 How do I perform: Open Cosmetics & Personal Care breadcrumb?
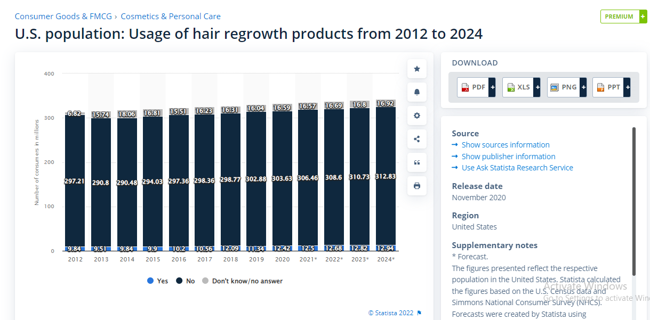pos(171,17)
